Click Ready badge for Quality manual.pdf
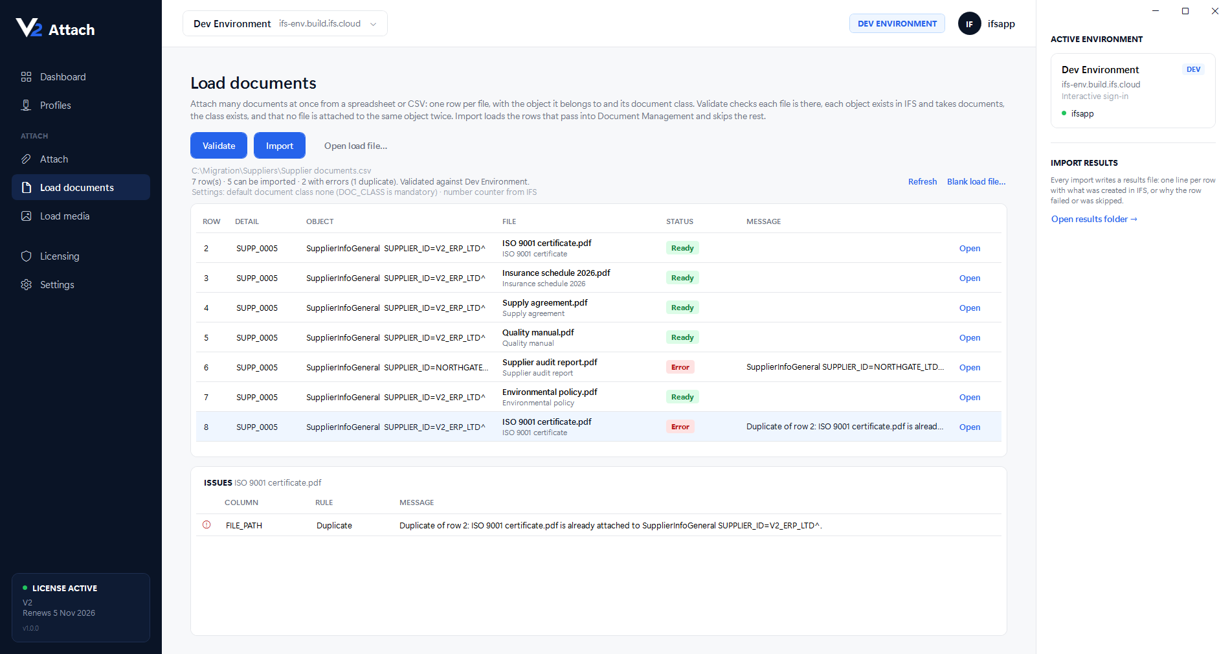 [682, 337]
